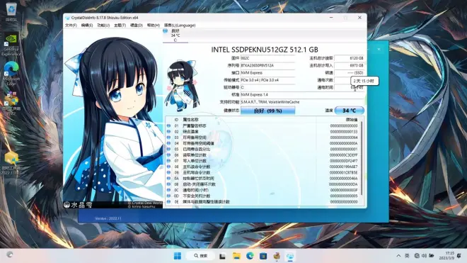The height and width of the screenshot is (263, 467).
Task: Click the status dot of attribute 07
Action: 168,161
